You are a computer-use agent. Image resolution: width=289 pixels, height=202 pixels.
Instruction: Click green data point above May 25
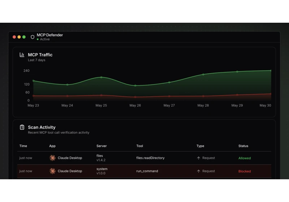coord(102,77)
